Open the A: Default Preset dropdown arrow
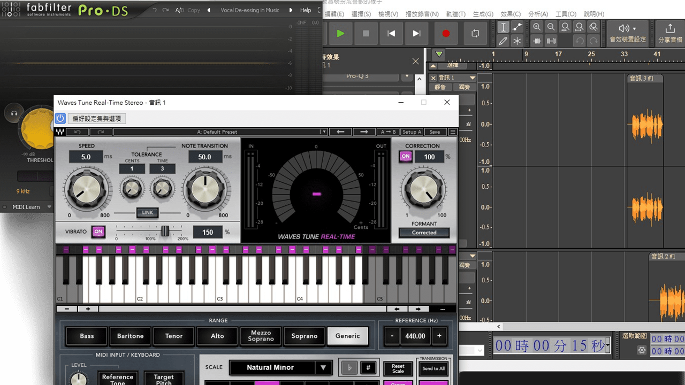 (323, 132)
